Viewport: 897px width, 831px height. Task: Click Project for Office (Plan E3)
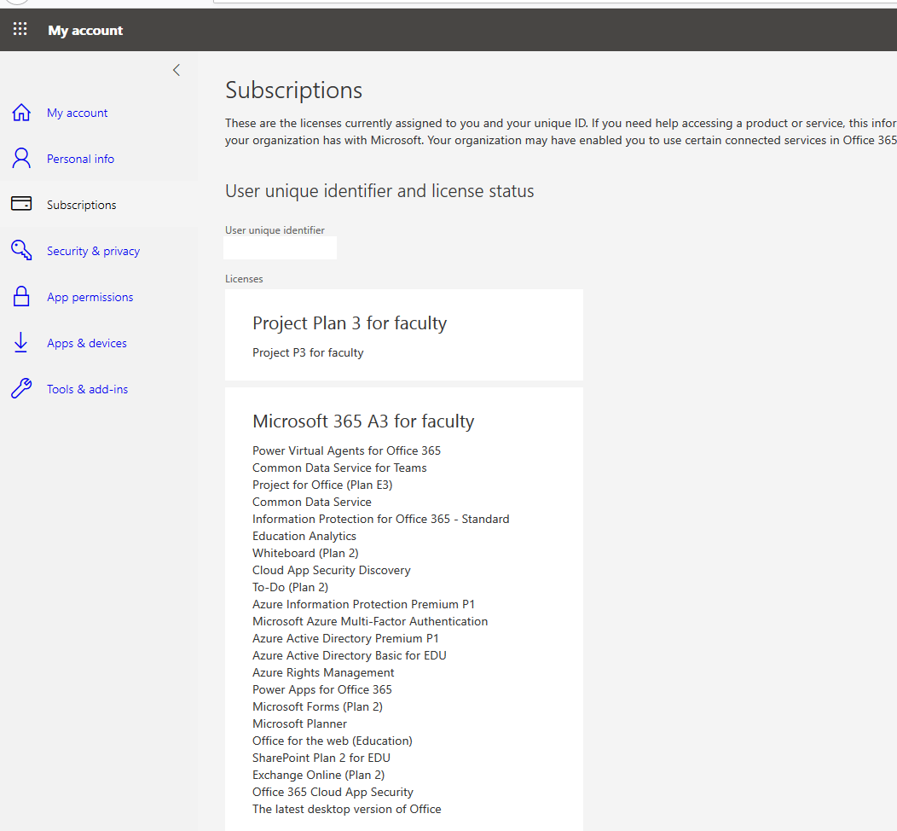point(322,485)
